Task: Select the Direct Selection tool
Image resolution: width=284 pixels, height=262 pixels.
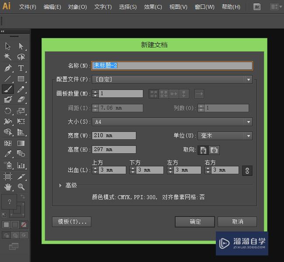Action: click(x=21, y=46)
